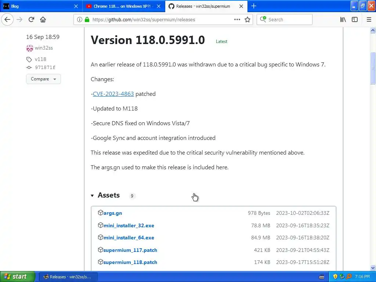The width and height of the screenshot is (376, 282).
Task: Click the forward navigation arrow
Action: 19,19
